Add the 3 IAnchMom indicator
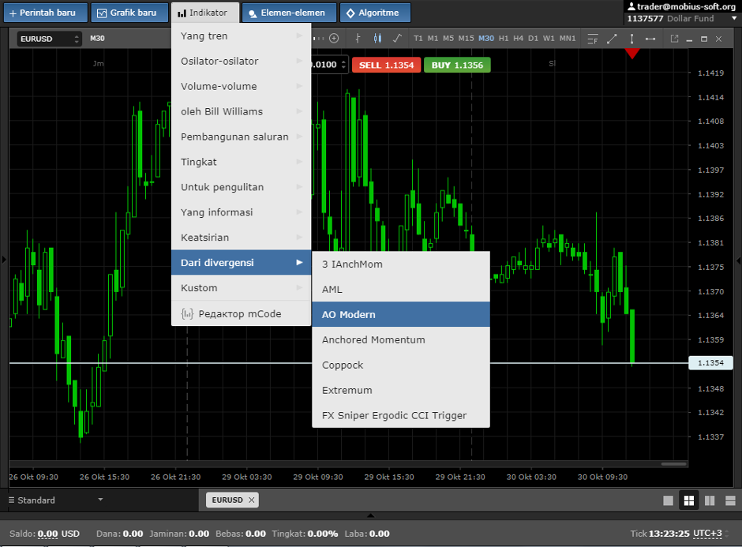742x547 pixels. click(x=401, y=264)
